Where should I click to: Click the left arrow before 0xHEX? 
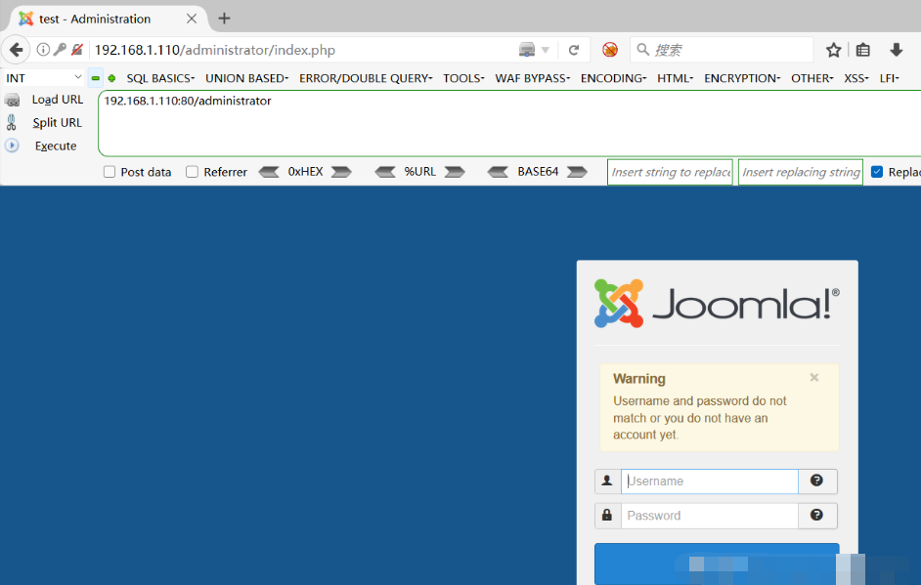(269, 172)
